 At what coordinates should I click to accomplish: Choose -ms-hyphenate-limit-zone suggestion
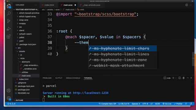pos(123,60)
